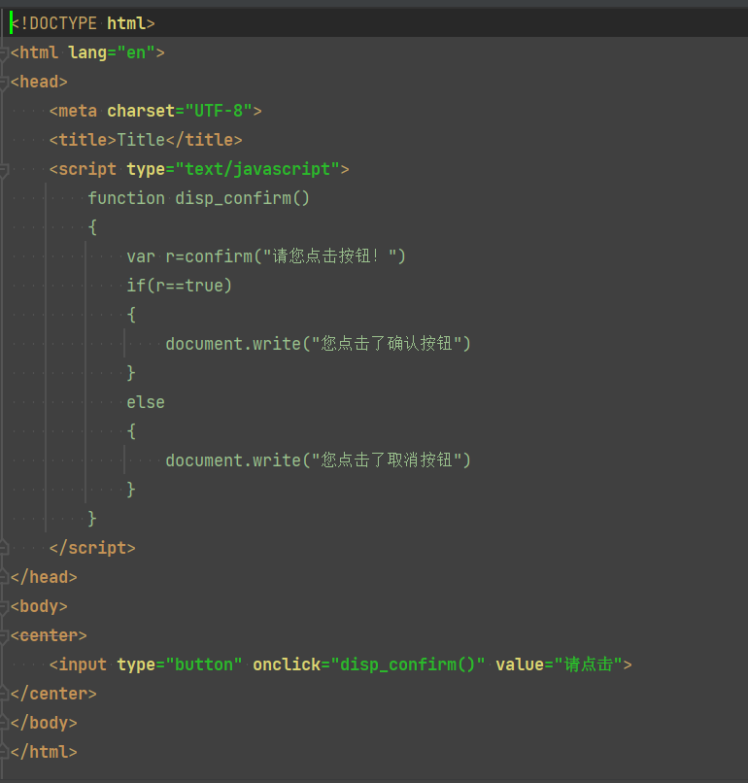Click fold marker beside closing head tag

[4, 578]
